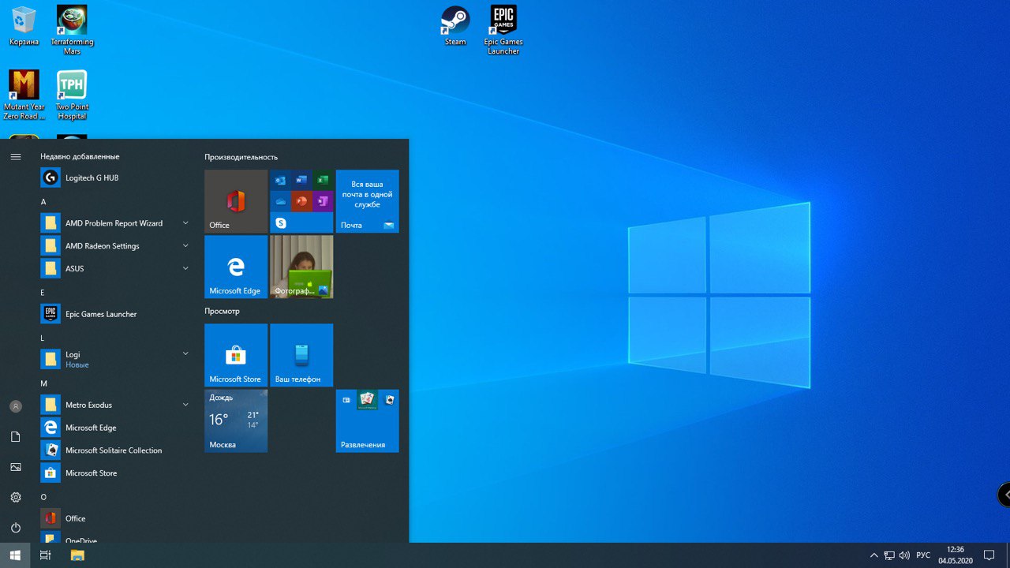Open Pictures from the Start sidebar
The width and height of the screenshot is (1010, 568).
[x=16, y=467]
